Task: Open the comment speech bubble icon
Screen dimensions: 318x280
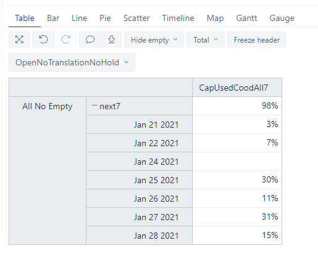Action: pyautogui.click(x=90, y=39)
